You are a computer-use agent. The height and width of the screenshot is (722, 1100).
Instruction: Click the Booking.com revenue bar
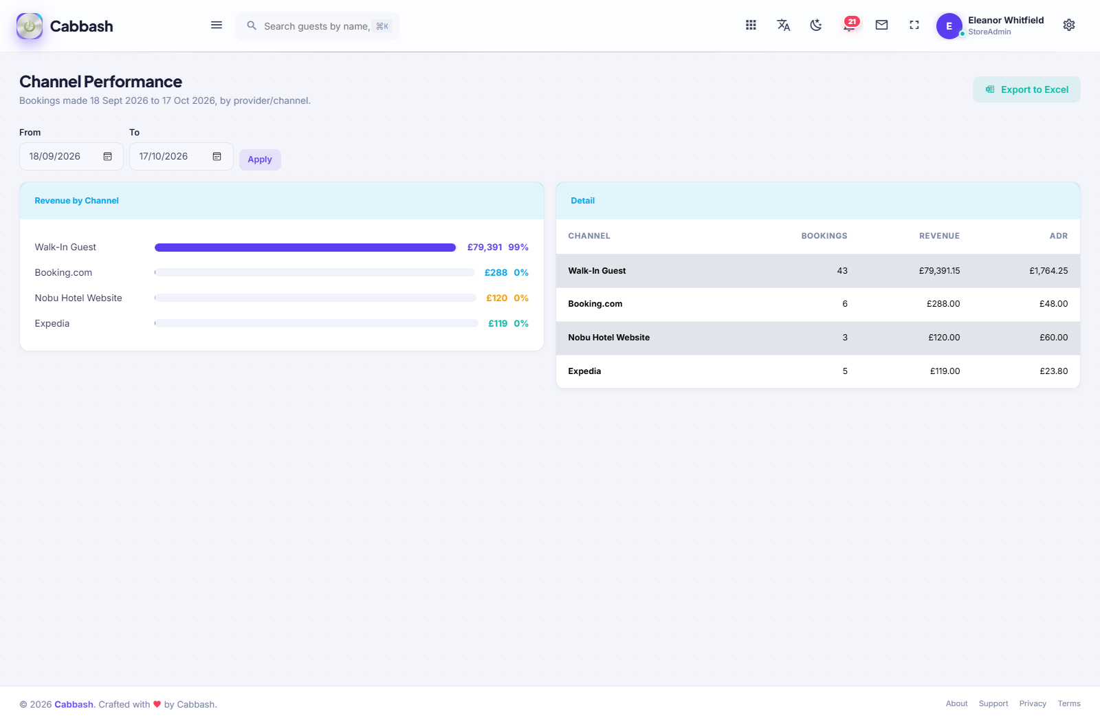point(315,273)
